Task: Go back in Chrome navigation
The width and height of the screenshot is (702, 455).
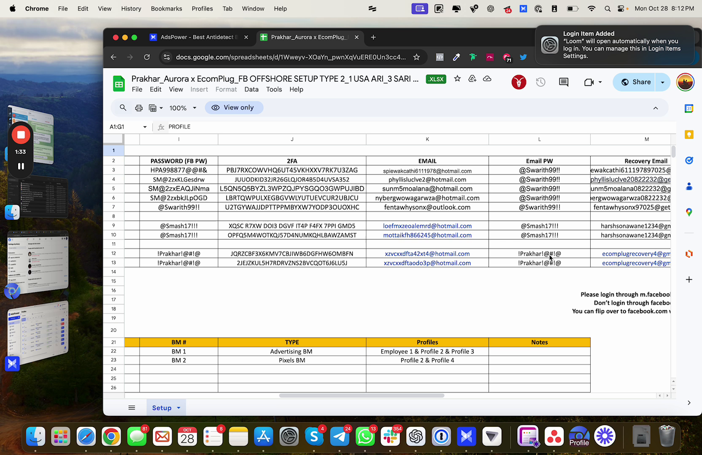Action: click(113, 57)
